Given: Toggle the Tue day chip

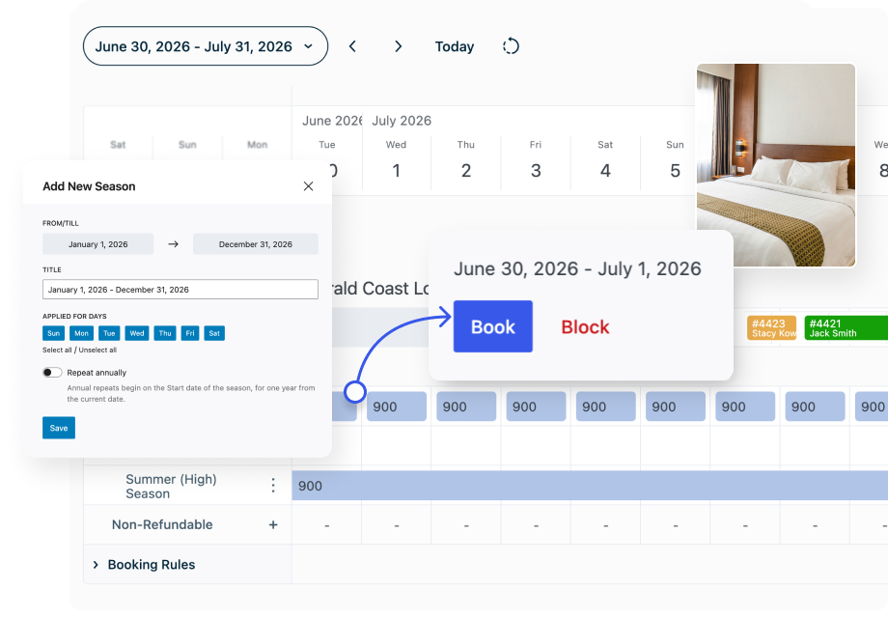Looking at the screenshot, I should 109,333.
